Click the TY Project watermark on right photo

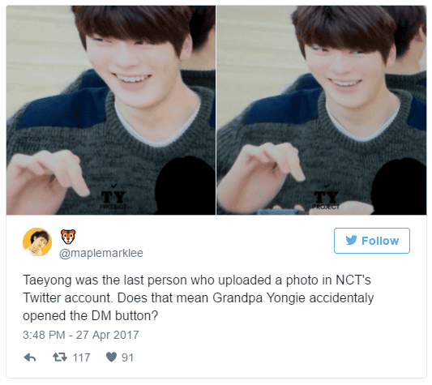coord(326,197)
